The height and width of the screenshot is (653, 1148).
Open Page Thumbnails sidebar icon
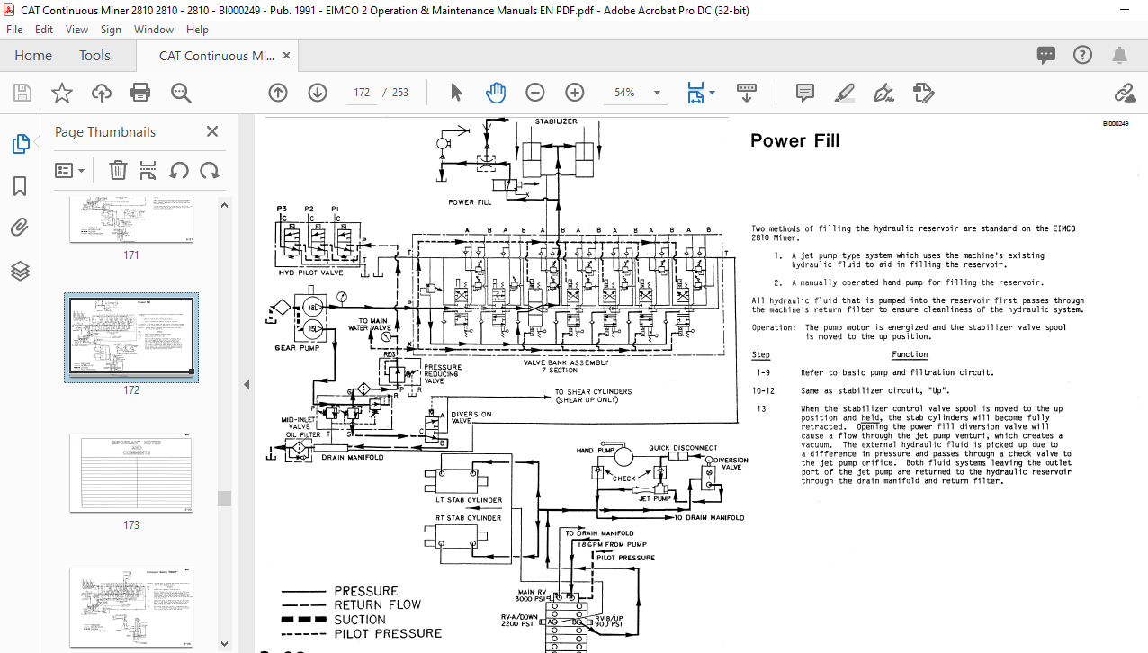(20, 144)
